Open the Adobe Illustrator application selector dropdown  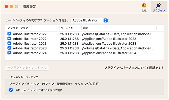pos(89,20)
